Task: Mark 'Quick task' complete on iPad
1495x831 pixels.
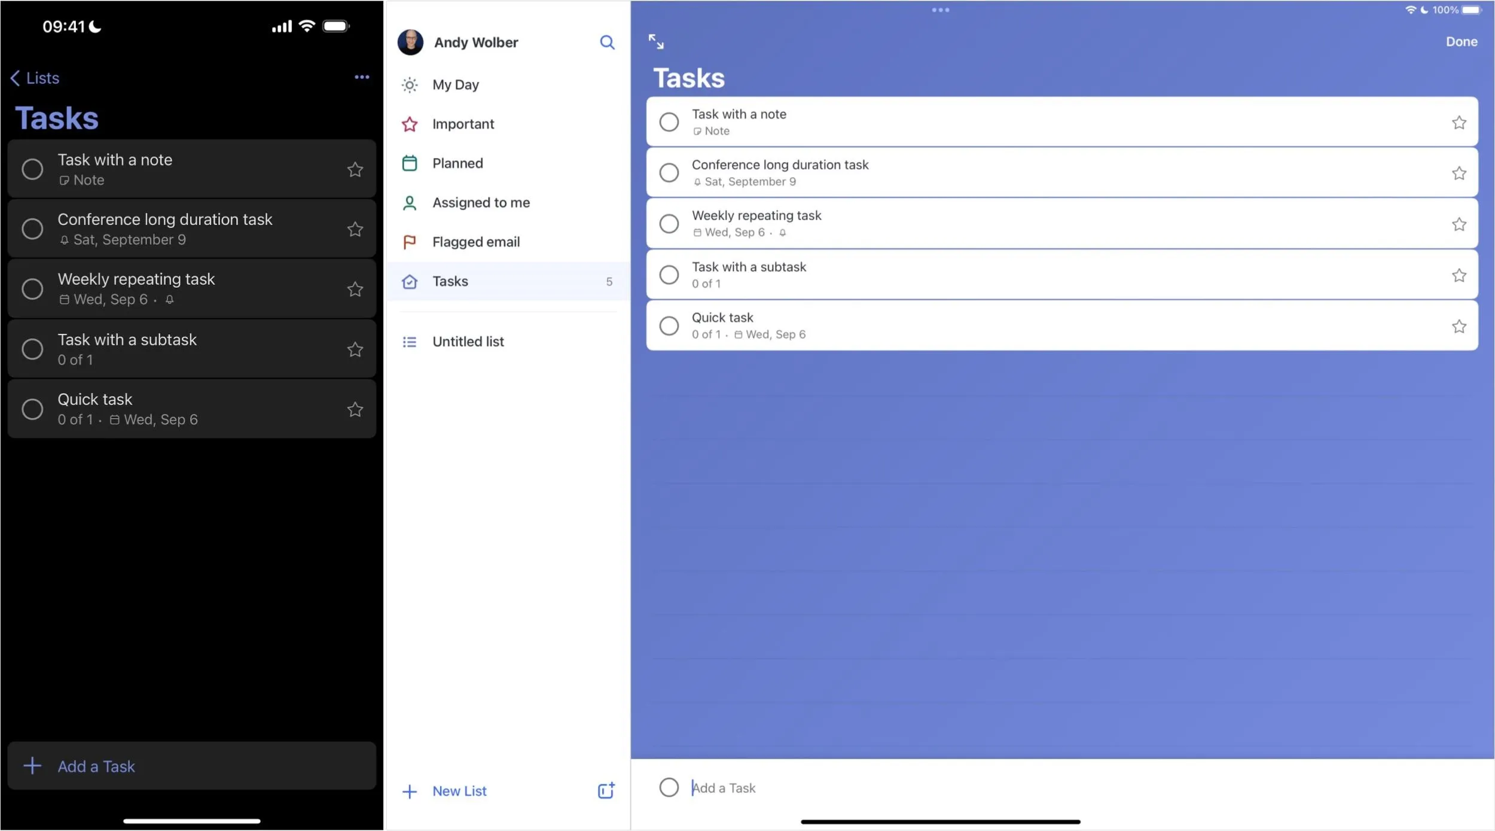Action: pos(669,326)
